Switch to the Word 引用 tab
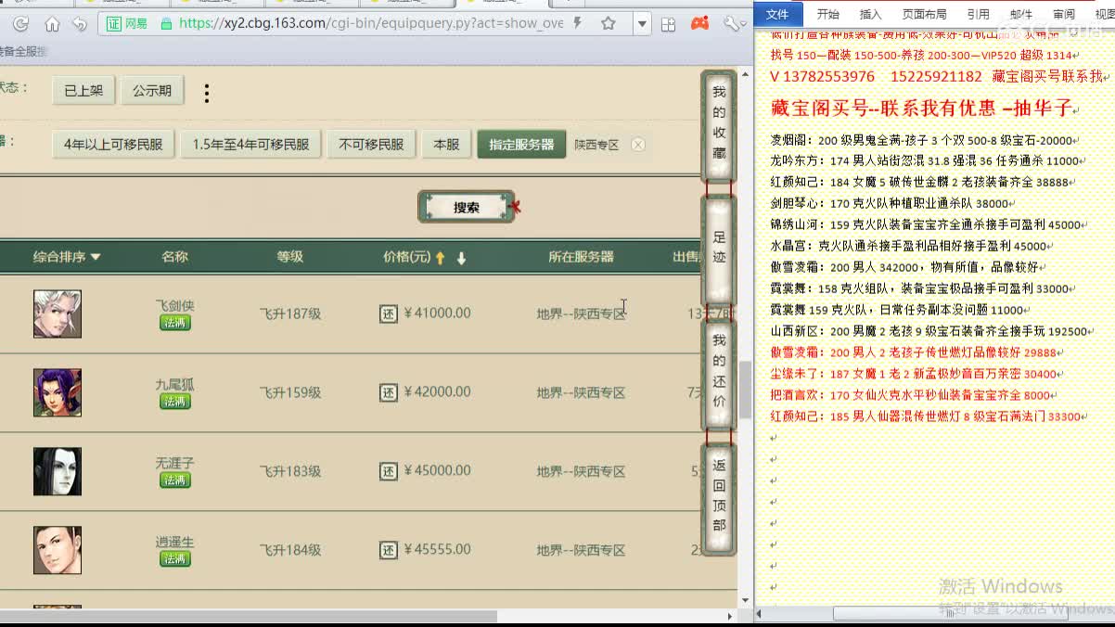Screen dimensions: 1115x627 click(x=978, y=14)
